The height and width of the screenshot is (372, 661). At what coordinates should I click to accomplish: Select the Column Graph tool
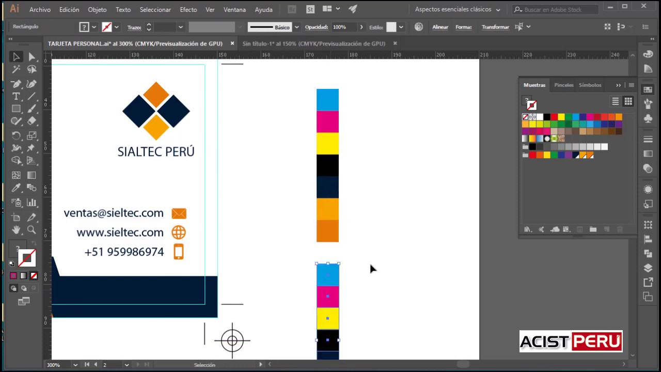tap(32, 203)
